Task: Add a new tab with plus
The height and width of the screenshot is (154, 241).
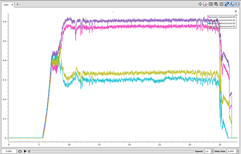Action: [17, 5]
